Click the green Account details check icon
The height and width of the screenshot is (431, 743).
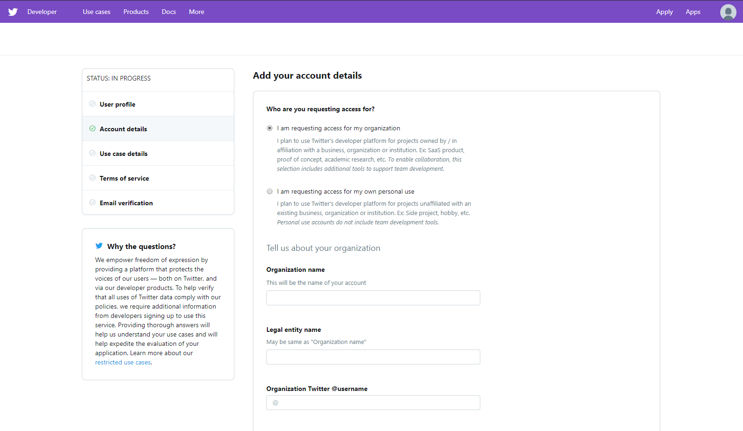tap(93, 128)
